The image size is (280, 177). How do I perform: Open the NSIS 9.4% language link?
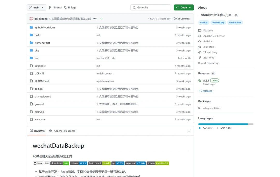[x=224, y=128]
